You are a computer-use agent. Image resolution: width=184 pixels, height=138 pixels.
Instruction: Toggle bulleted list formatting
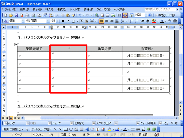(137, 21)
